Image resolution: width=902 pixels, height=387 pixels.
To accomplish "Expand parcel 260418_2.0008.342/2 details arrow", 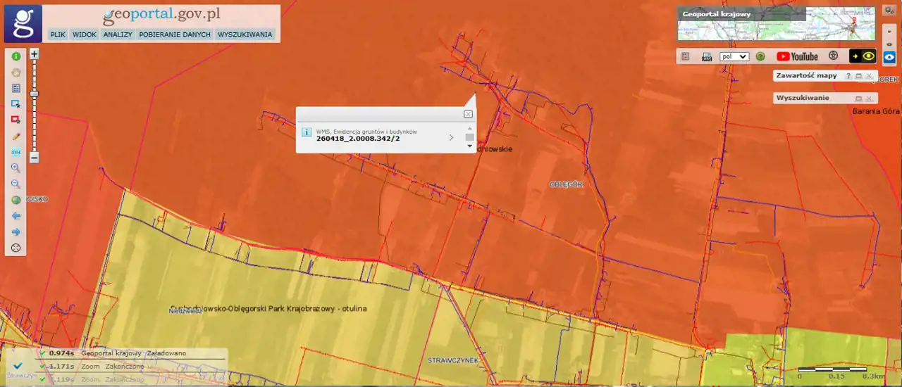I will tap(451, 138).
